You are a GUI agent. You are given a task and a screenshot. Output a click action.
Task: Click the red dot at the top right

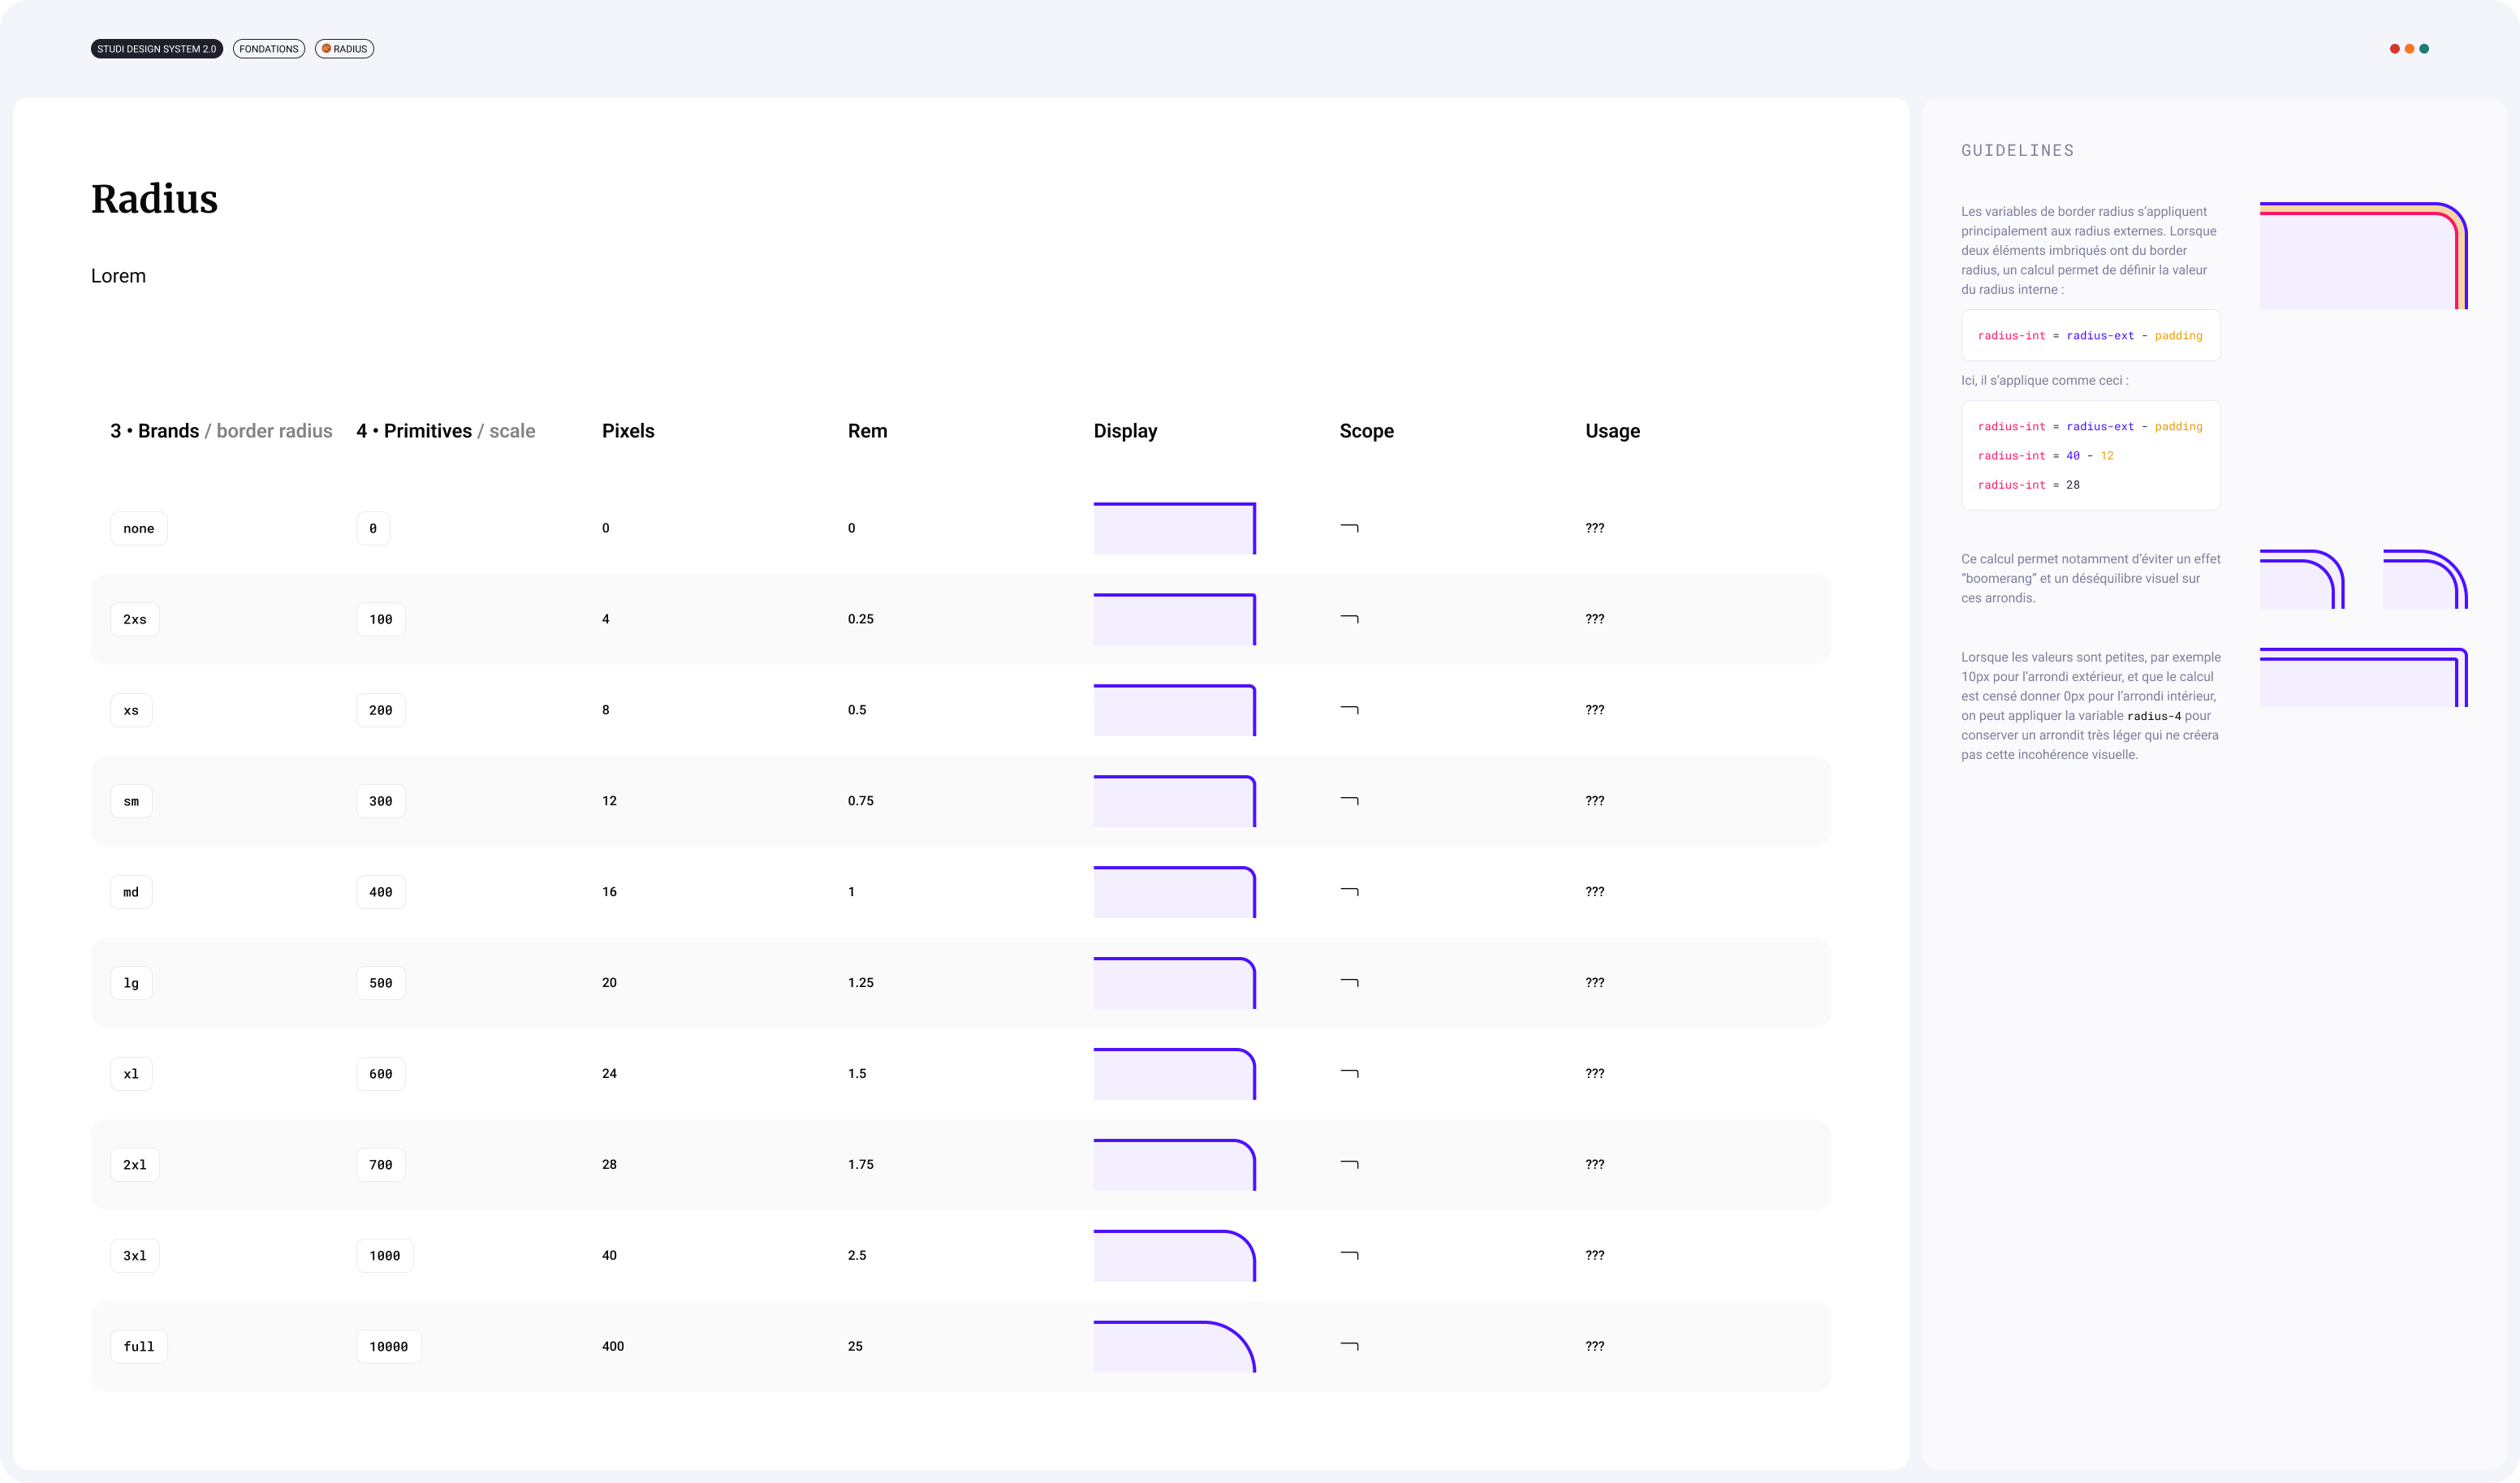[x=2394, y=49]
